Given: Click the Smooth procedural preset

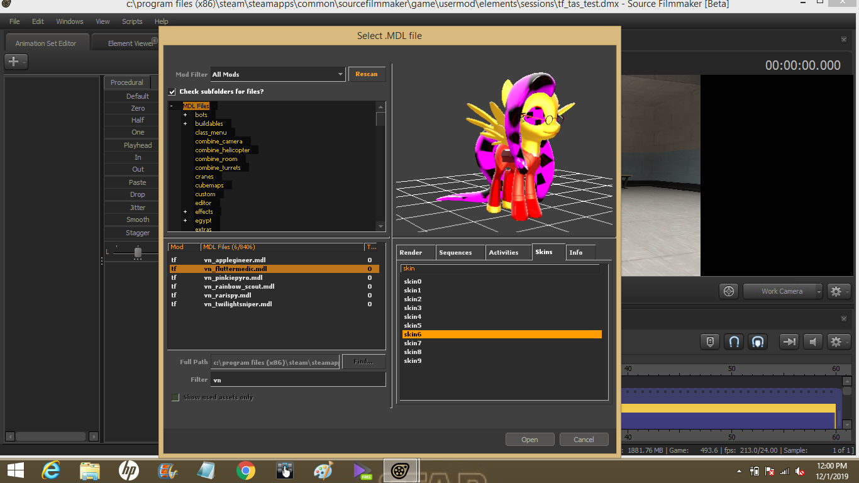Looking at the screenshot, I should click(x=138, y=219).
